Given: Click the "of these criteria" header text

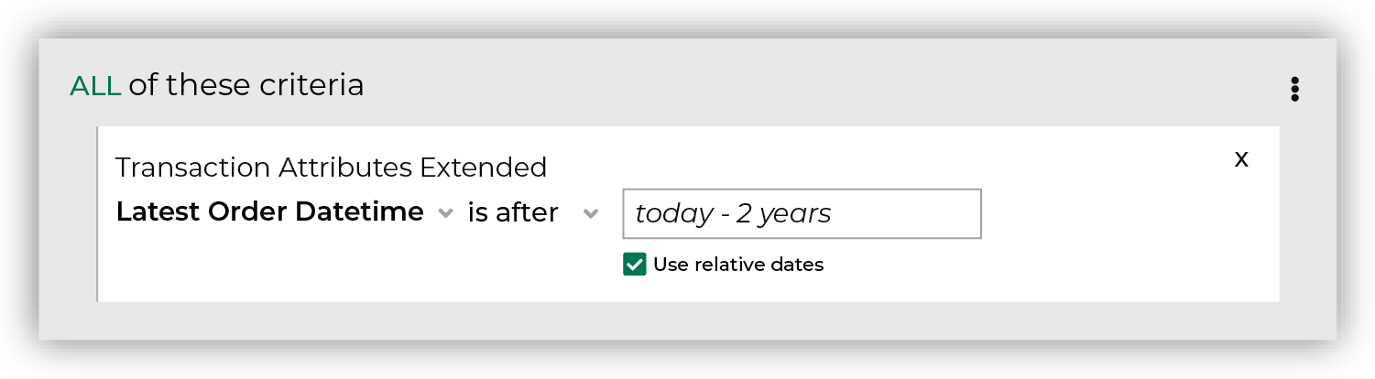Looking at the screenshot, I should pyautogui.click(x=246, y=86).
